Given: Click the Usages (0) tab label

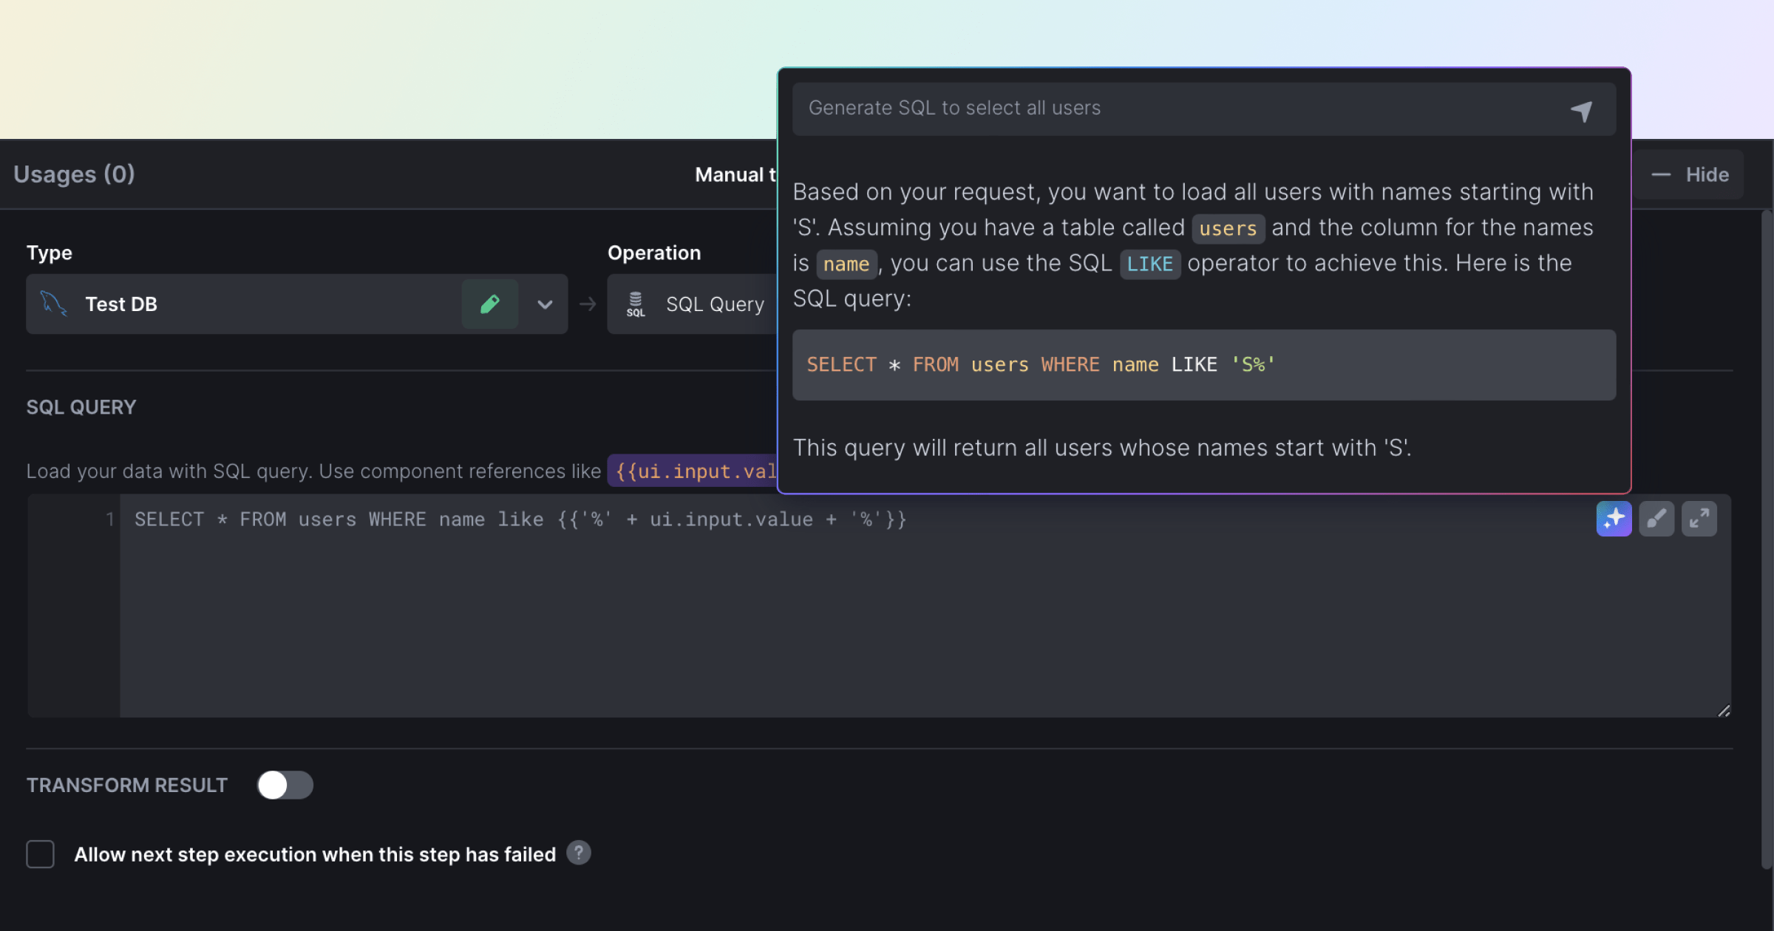Looking at the screenshot, I should pyautogui.click(x=74, y=174).
